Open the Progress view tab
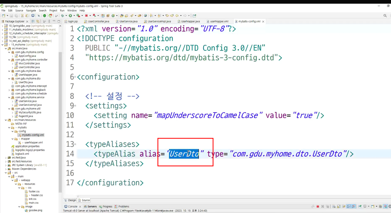 106,206
